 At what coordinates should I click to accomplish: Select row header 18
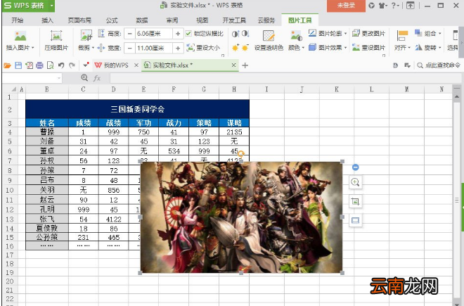tap(10, 264)
